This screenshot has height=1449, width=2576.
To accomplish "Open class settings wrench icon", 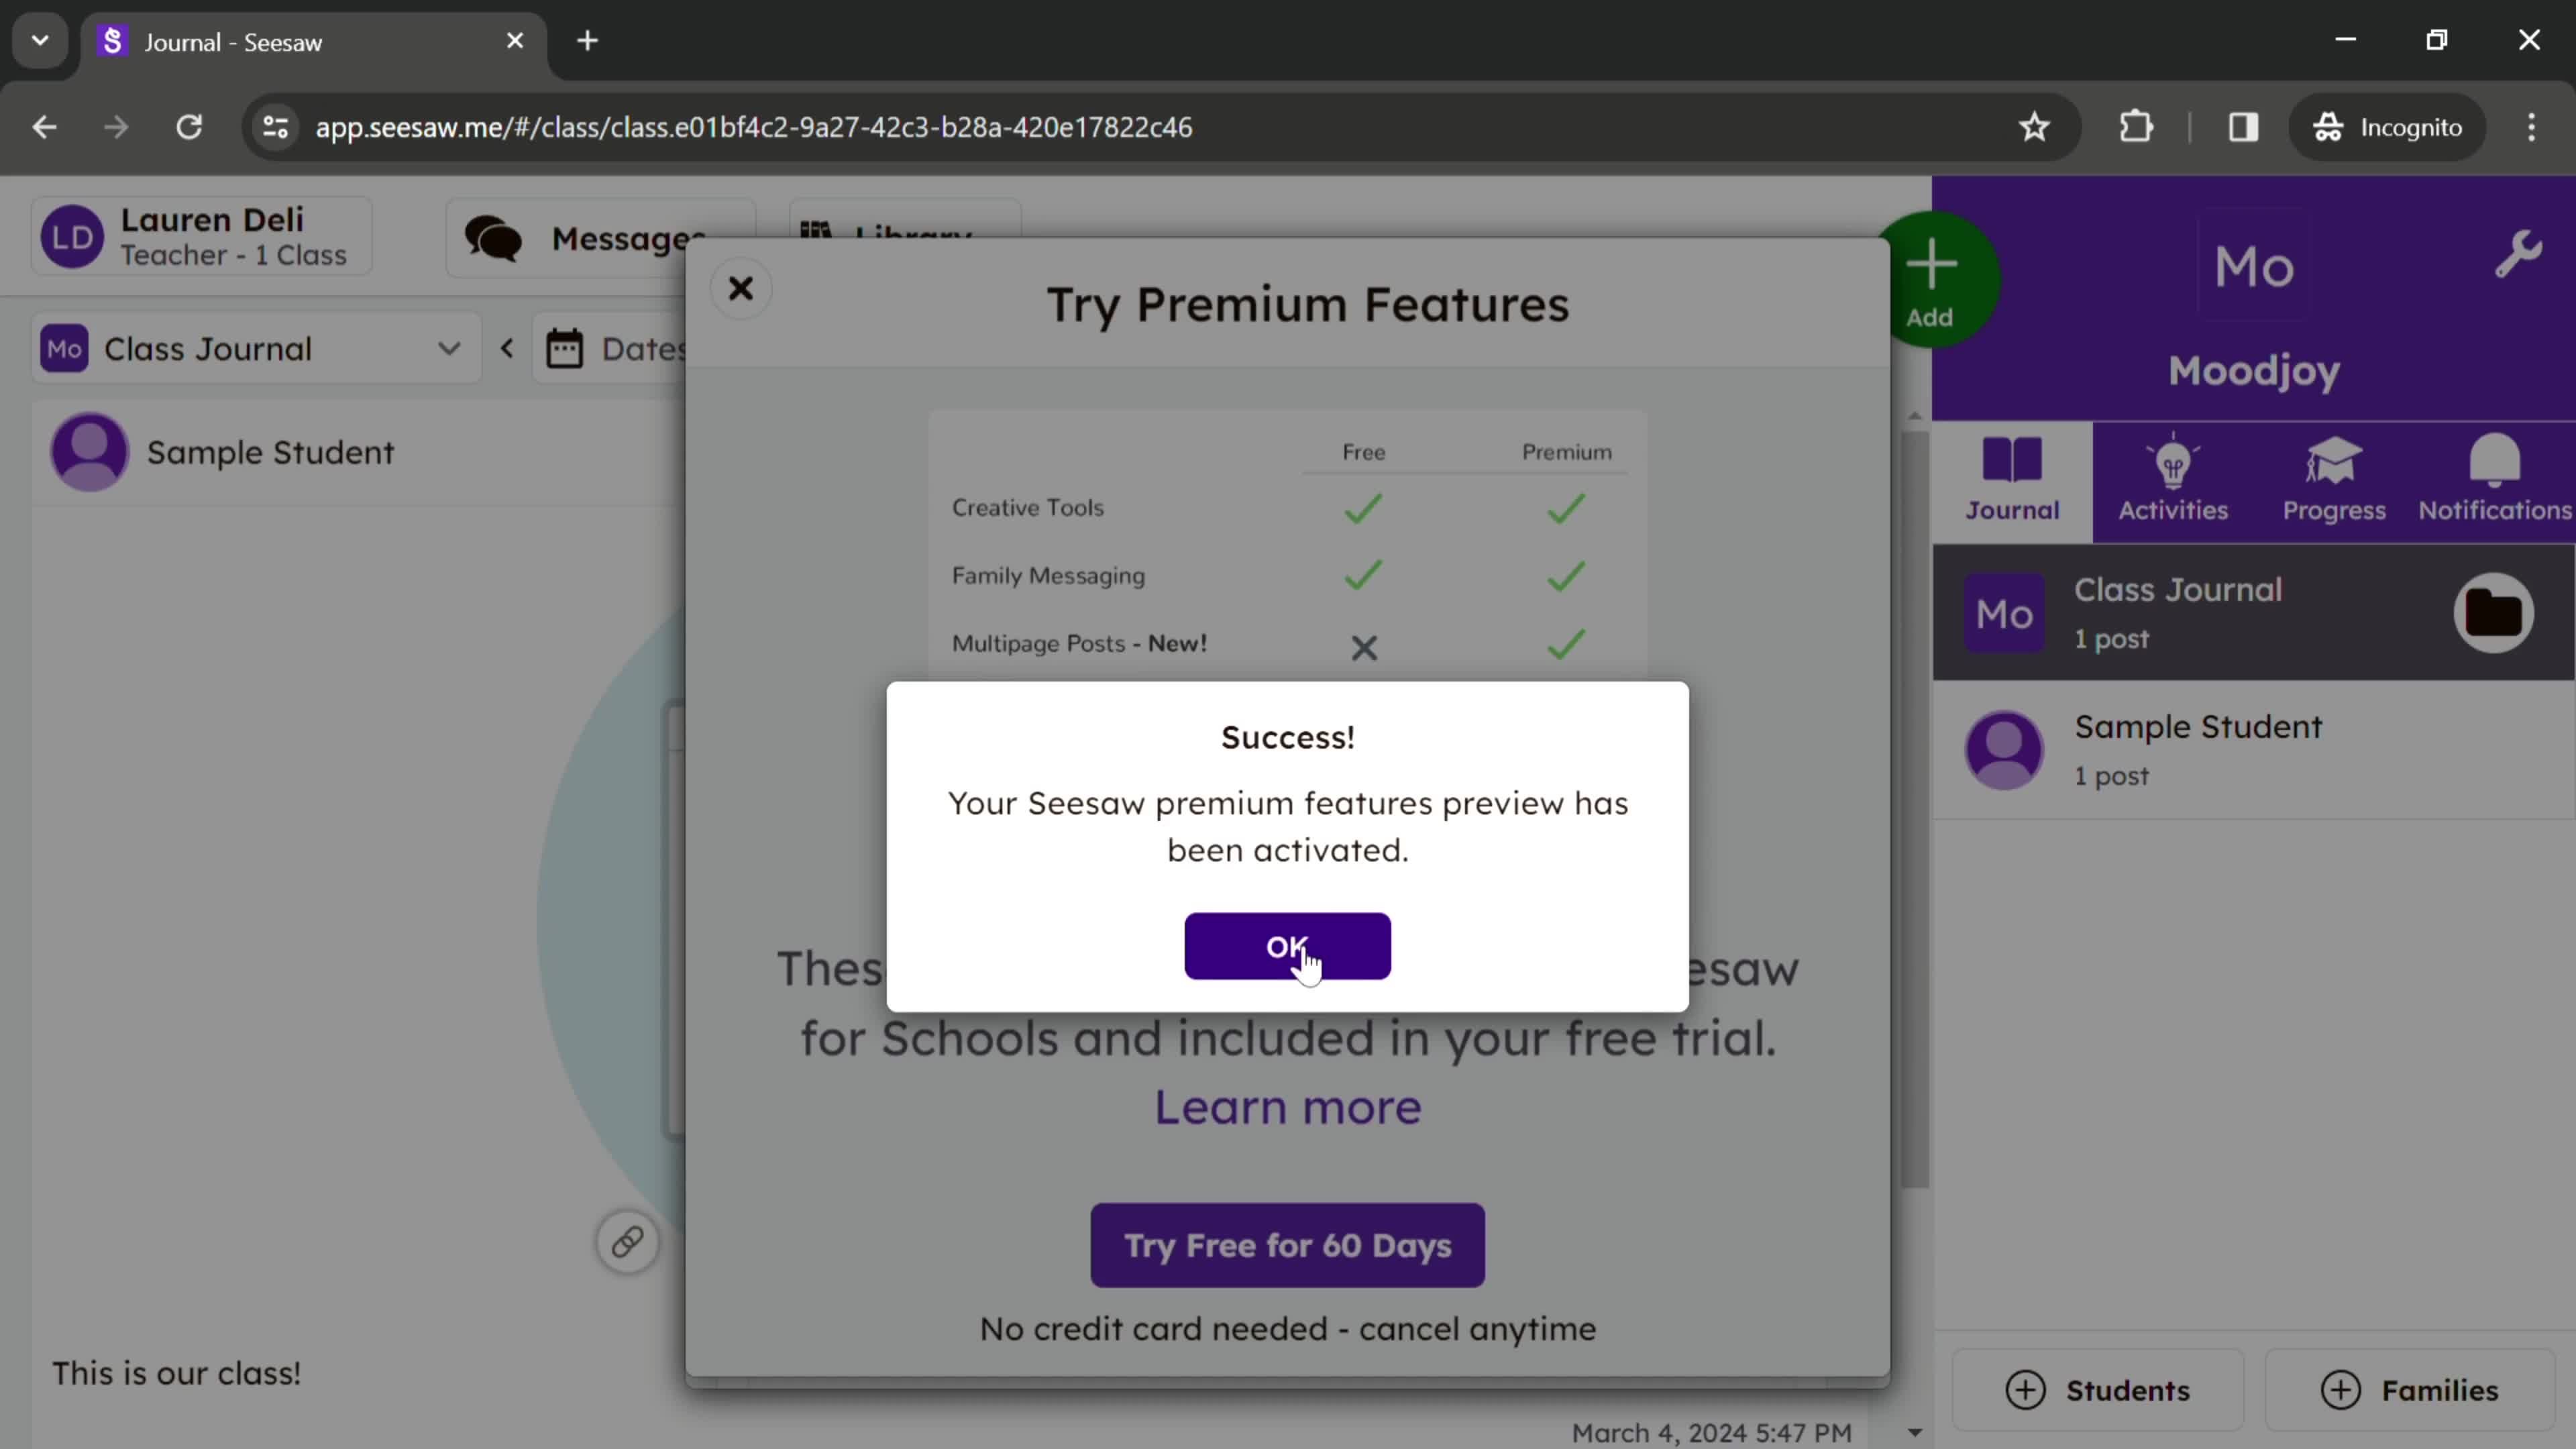I will click(2517, 254).
